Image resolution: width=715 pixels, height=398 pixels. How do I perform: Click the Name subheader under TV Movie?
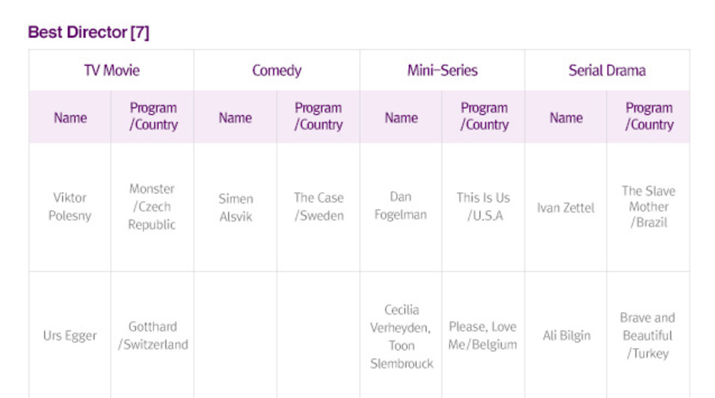coord(70,117)
